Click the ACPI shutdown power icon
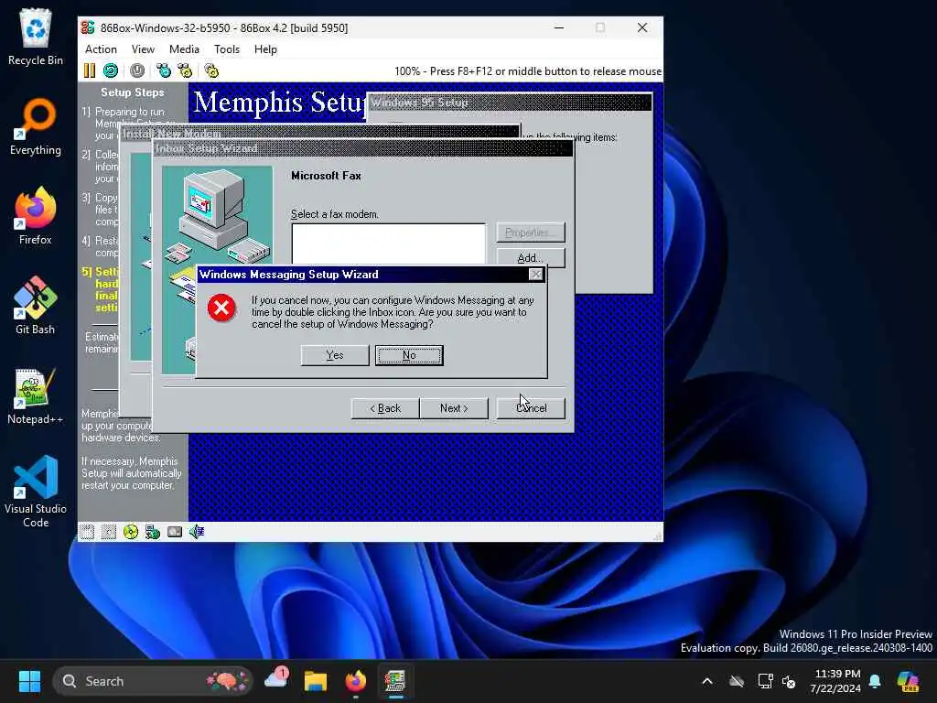The width and height of the screenshot is (937, 703). point(137,70)
